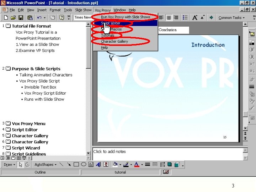Open the Common Tasks dropdown

tap(231, 18)
